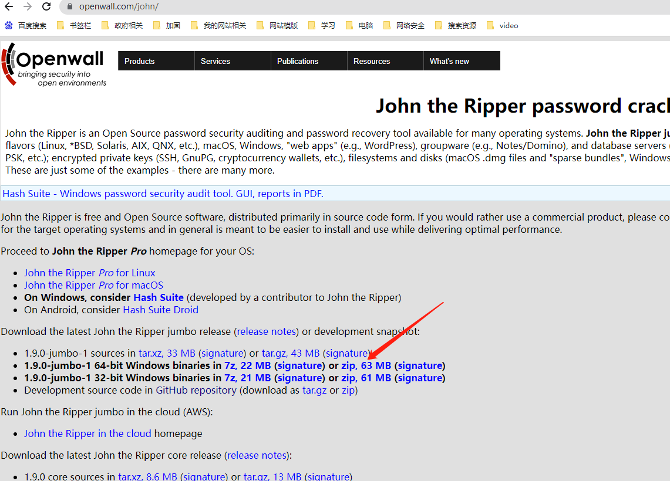670x481 pixels.
Task: Open signature link for tar.gz 43 MB
Action: [346, 353]
